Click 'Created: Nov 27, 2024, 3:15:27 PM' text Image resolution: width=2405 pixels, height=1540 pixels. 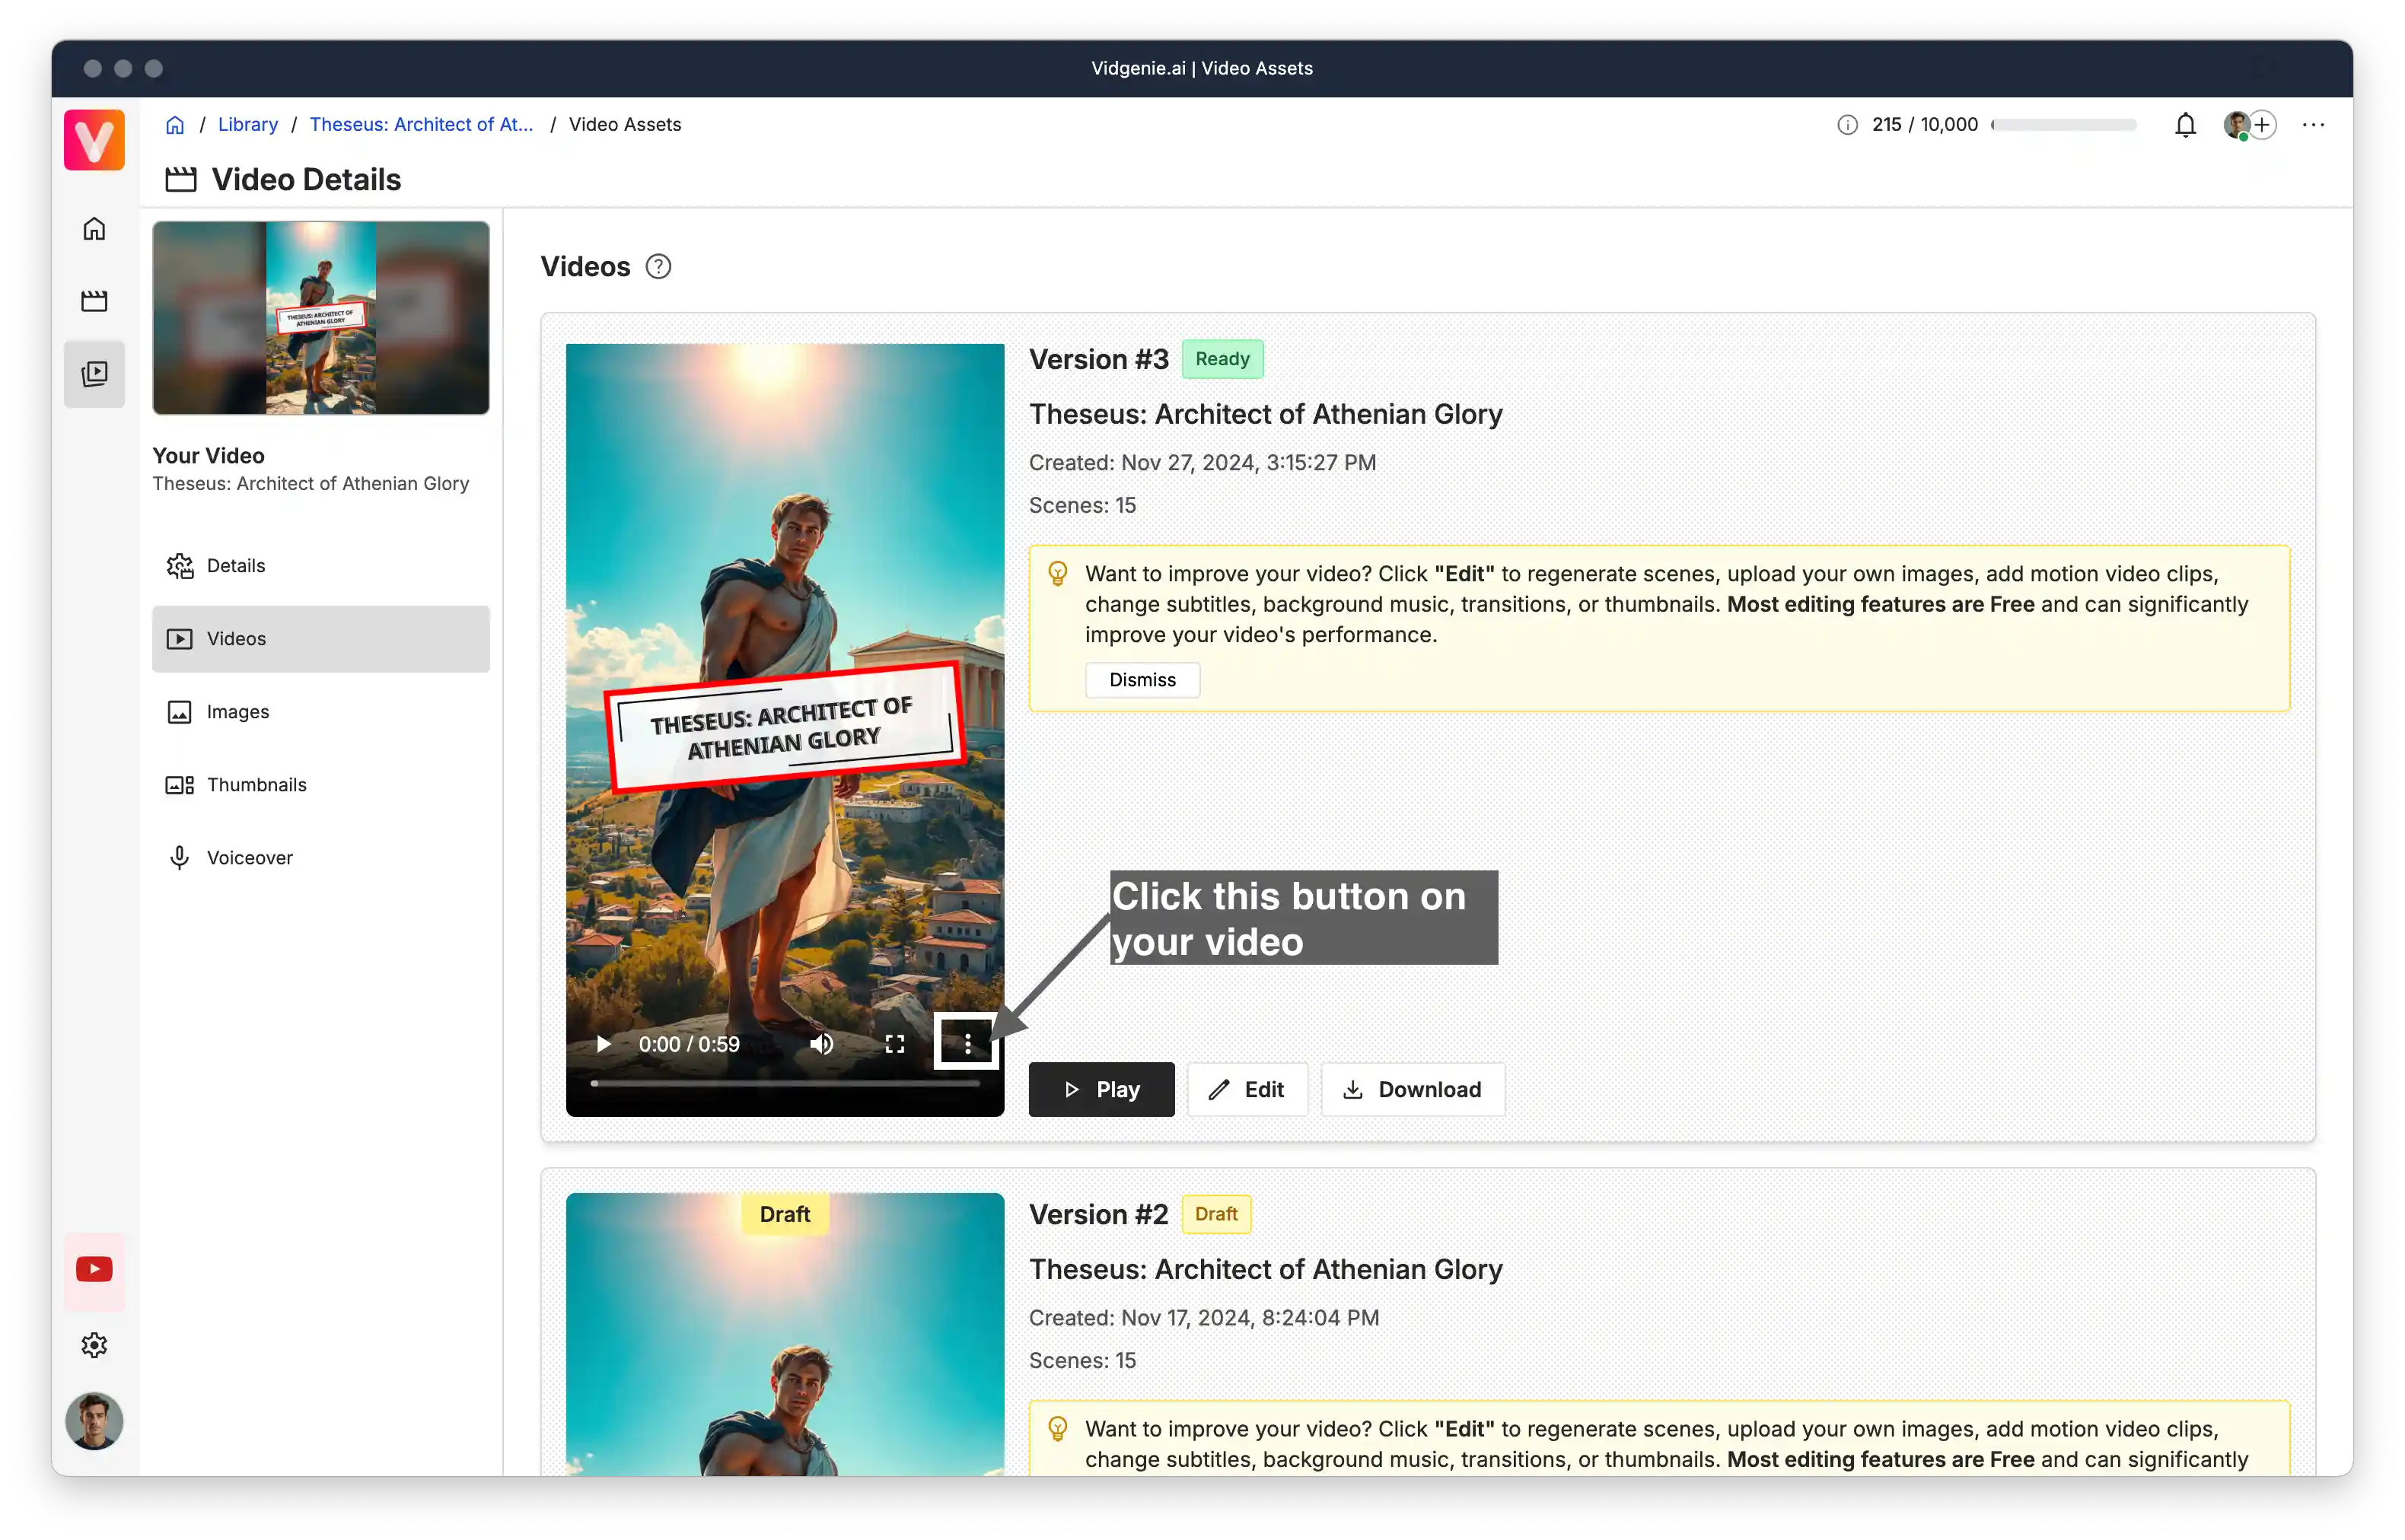click(x=1202, y=463)
